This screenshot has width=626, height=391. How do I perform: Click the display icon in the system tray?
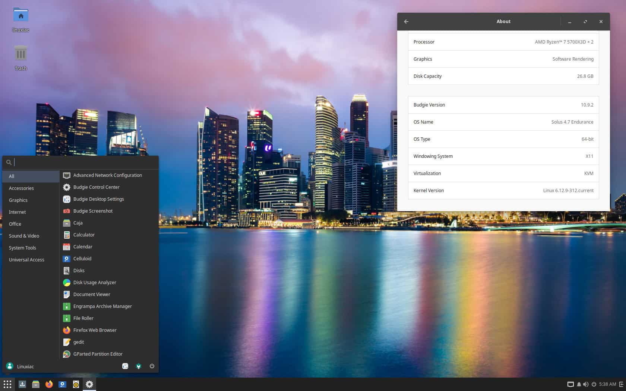pyautogui.click(x=570, y=384)
